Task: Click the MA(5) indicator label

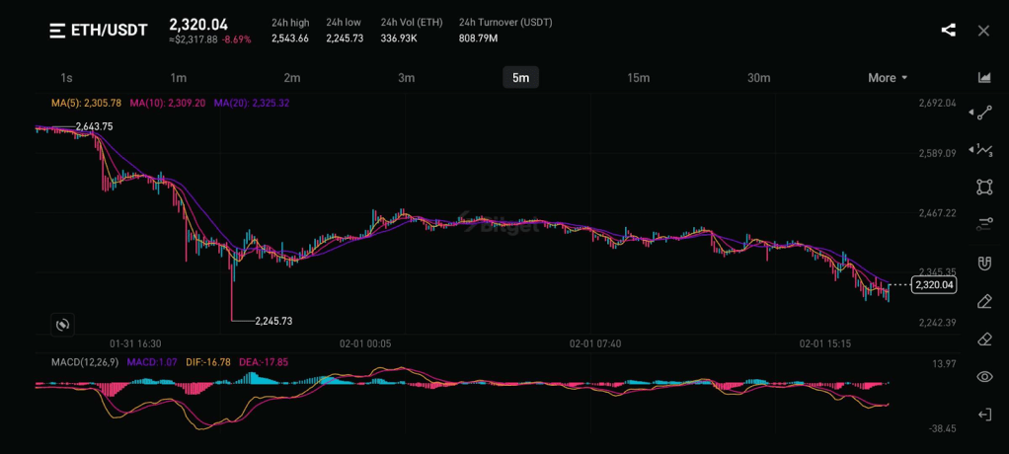Action: click(x=86, y=103)
